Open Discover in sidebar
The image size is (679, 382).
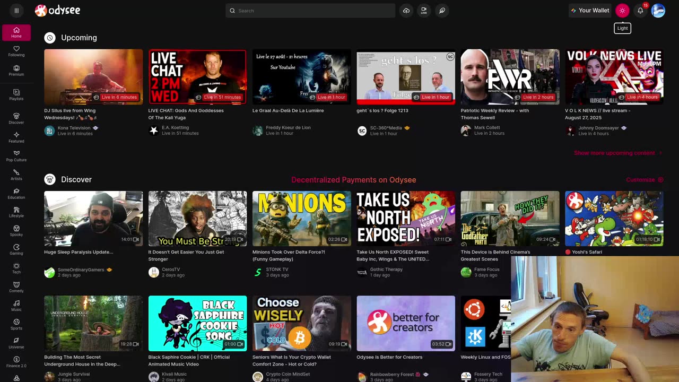16,119
